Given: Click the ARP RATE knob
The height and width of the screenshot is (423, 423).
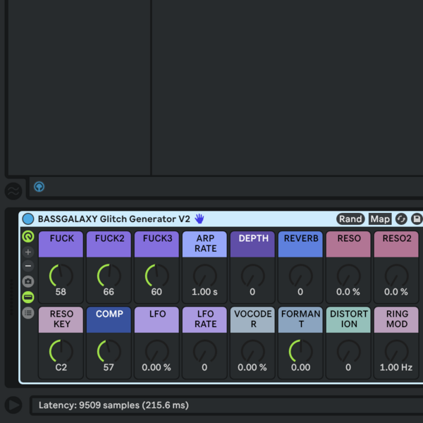Looking at the screenshot, I should [x=204, y=276].
